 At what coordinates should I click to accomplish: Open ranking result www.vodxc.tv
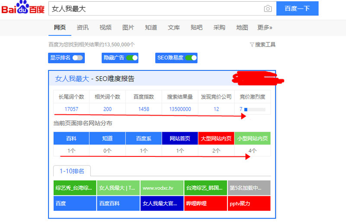162,188
